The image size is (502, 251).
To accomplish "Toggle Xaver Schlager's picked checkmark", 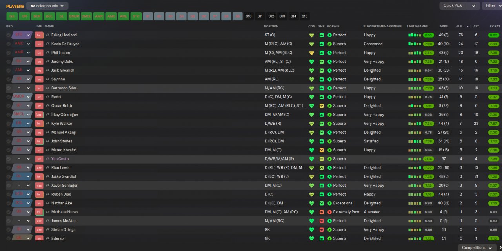I will tap(9, 185).
